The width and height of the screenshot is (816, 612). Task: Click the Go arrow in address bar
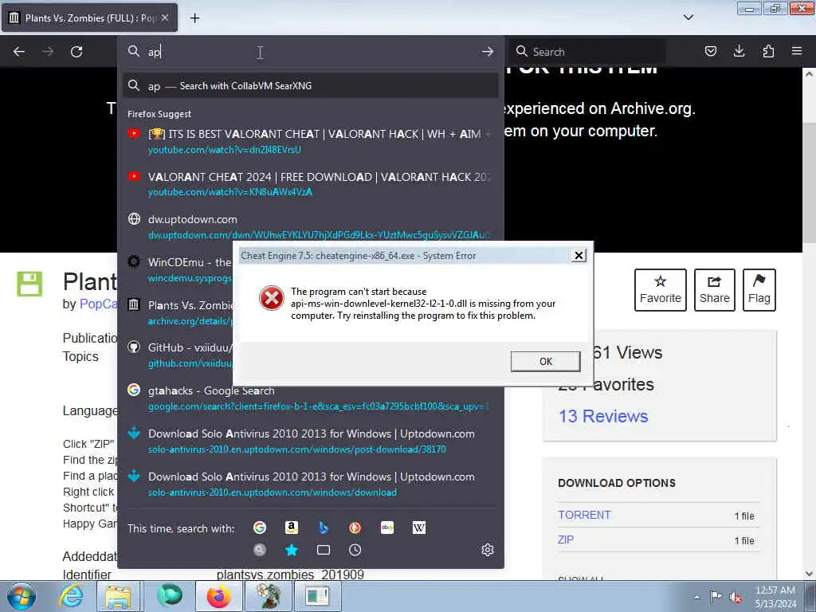point(487,52)
